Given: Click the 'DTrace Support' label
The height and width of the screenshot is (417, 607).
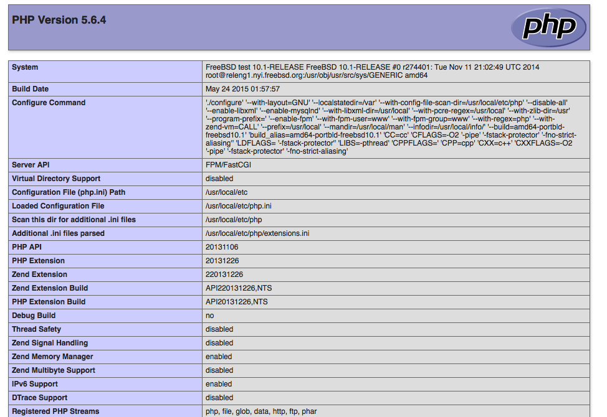Looking at the screenshot, I should tap(39, 398).
